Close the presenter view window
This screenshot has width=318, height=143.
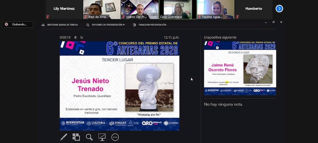(281, 22)
